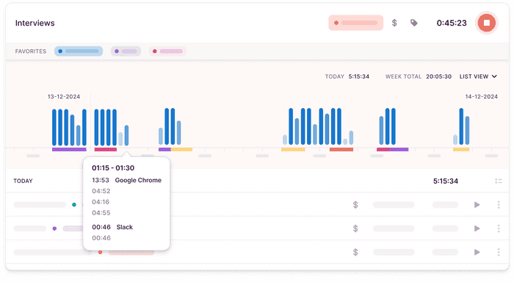This screenshot has width=514, height=282.
Task: Open the List View dropdown
Action: coord(478,76)
